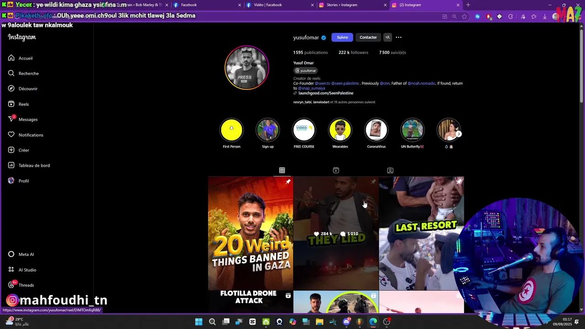
Task: Open the @cnn mention in bio
Action: tap(385, 84)
